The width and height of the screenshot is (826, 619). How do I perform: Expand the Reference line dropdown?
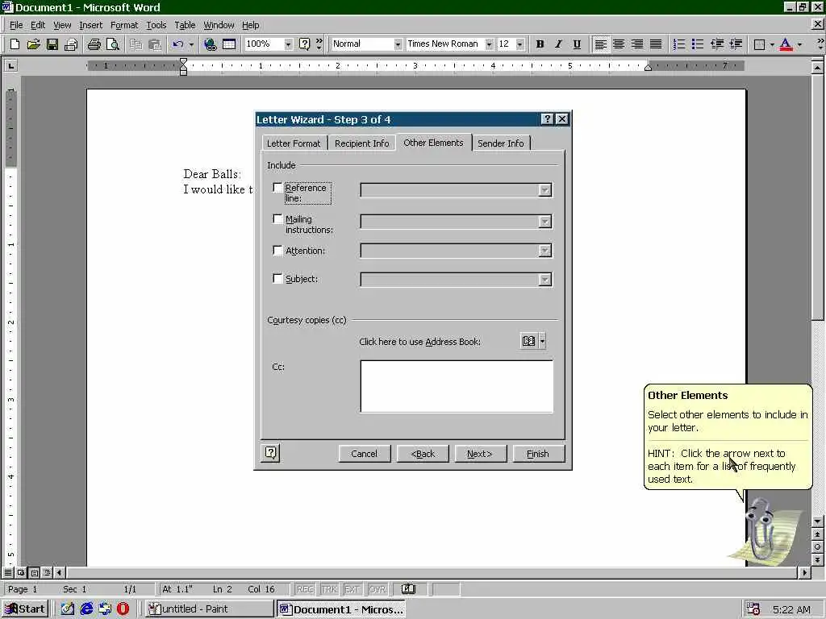click(x=544, y=190)
